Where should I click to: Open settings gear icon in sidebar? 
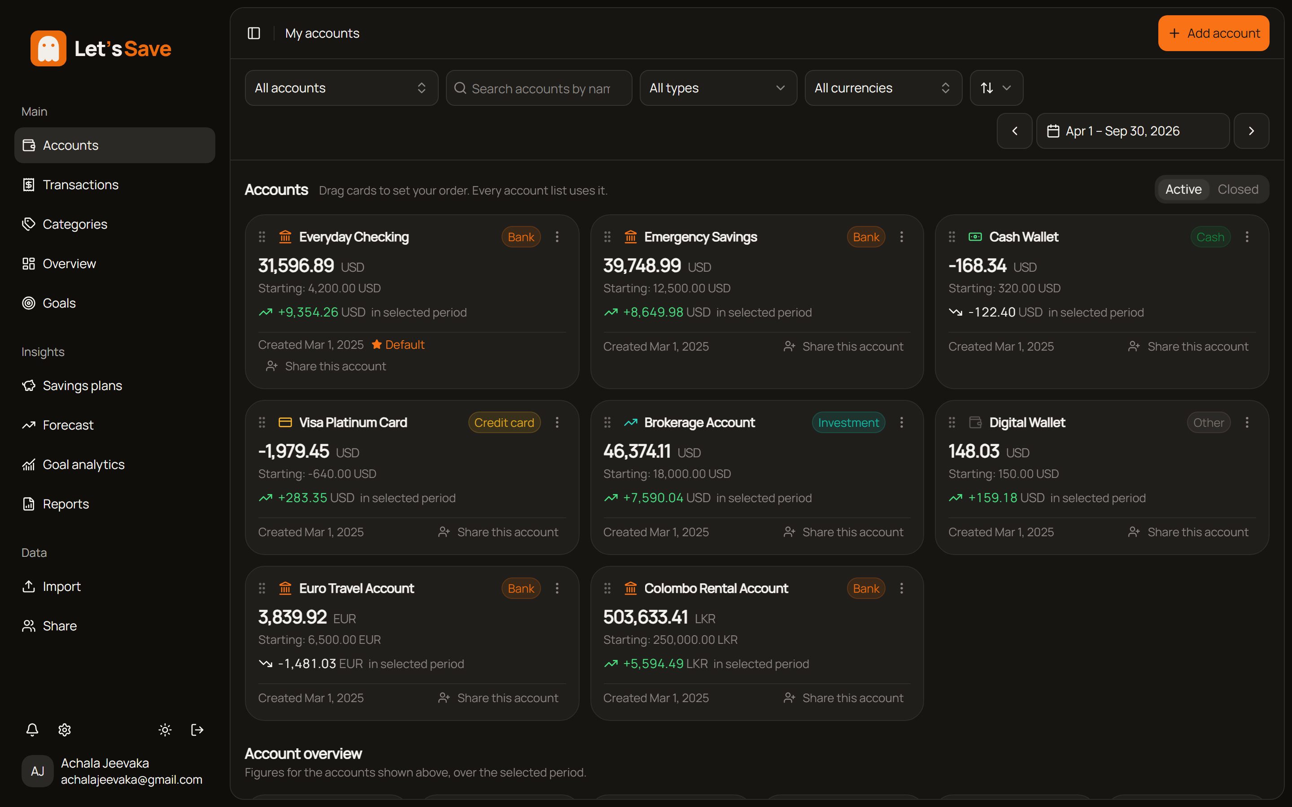(x=65, y=729)
